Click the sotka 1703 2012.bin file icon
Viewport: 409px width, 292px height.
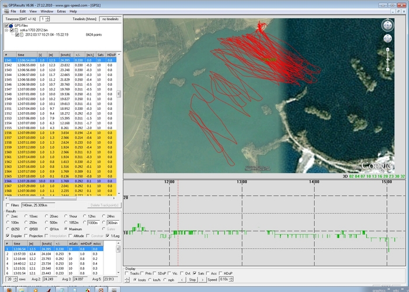(16, 30)
